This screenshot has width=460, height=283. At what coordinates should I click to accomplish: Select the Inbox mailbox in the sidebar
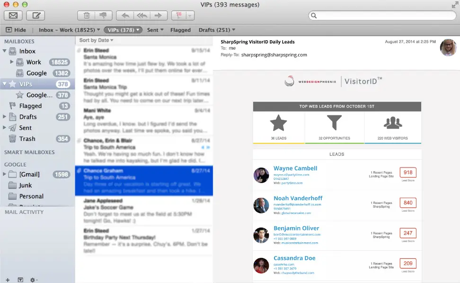click(37, 51)
